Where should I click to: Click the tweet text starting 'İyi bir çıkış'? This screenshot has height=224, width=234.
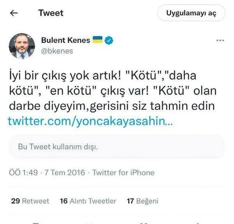(x=113, y=91)
